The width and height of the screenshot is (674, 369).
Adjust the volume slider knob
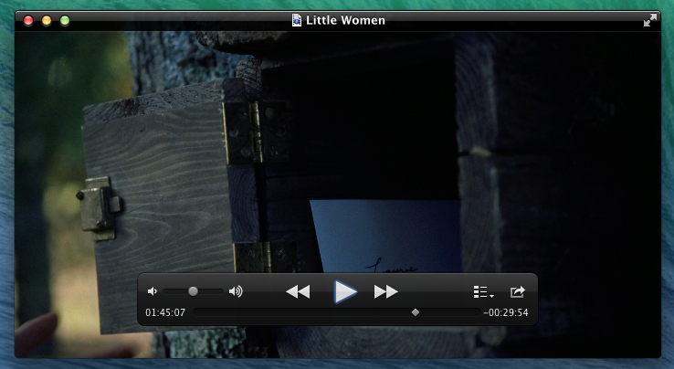tap(193, 291)
